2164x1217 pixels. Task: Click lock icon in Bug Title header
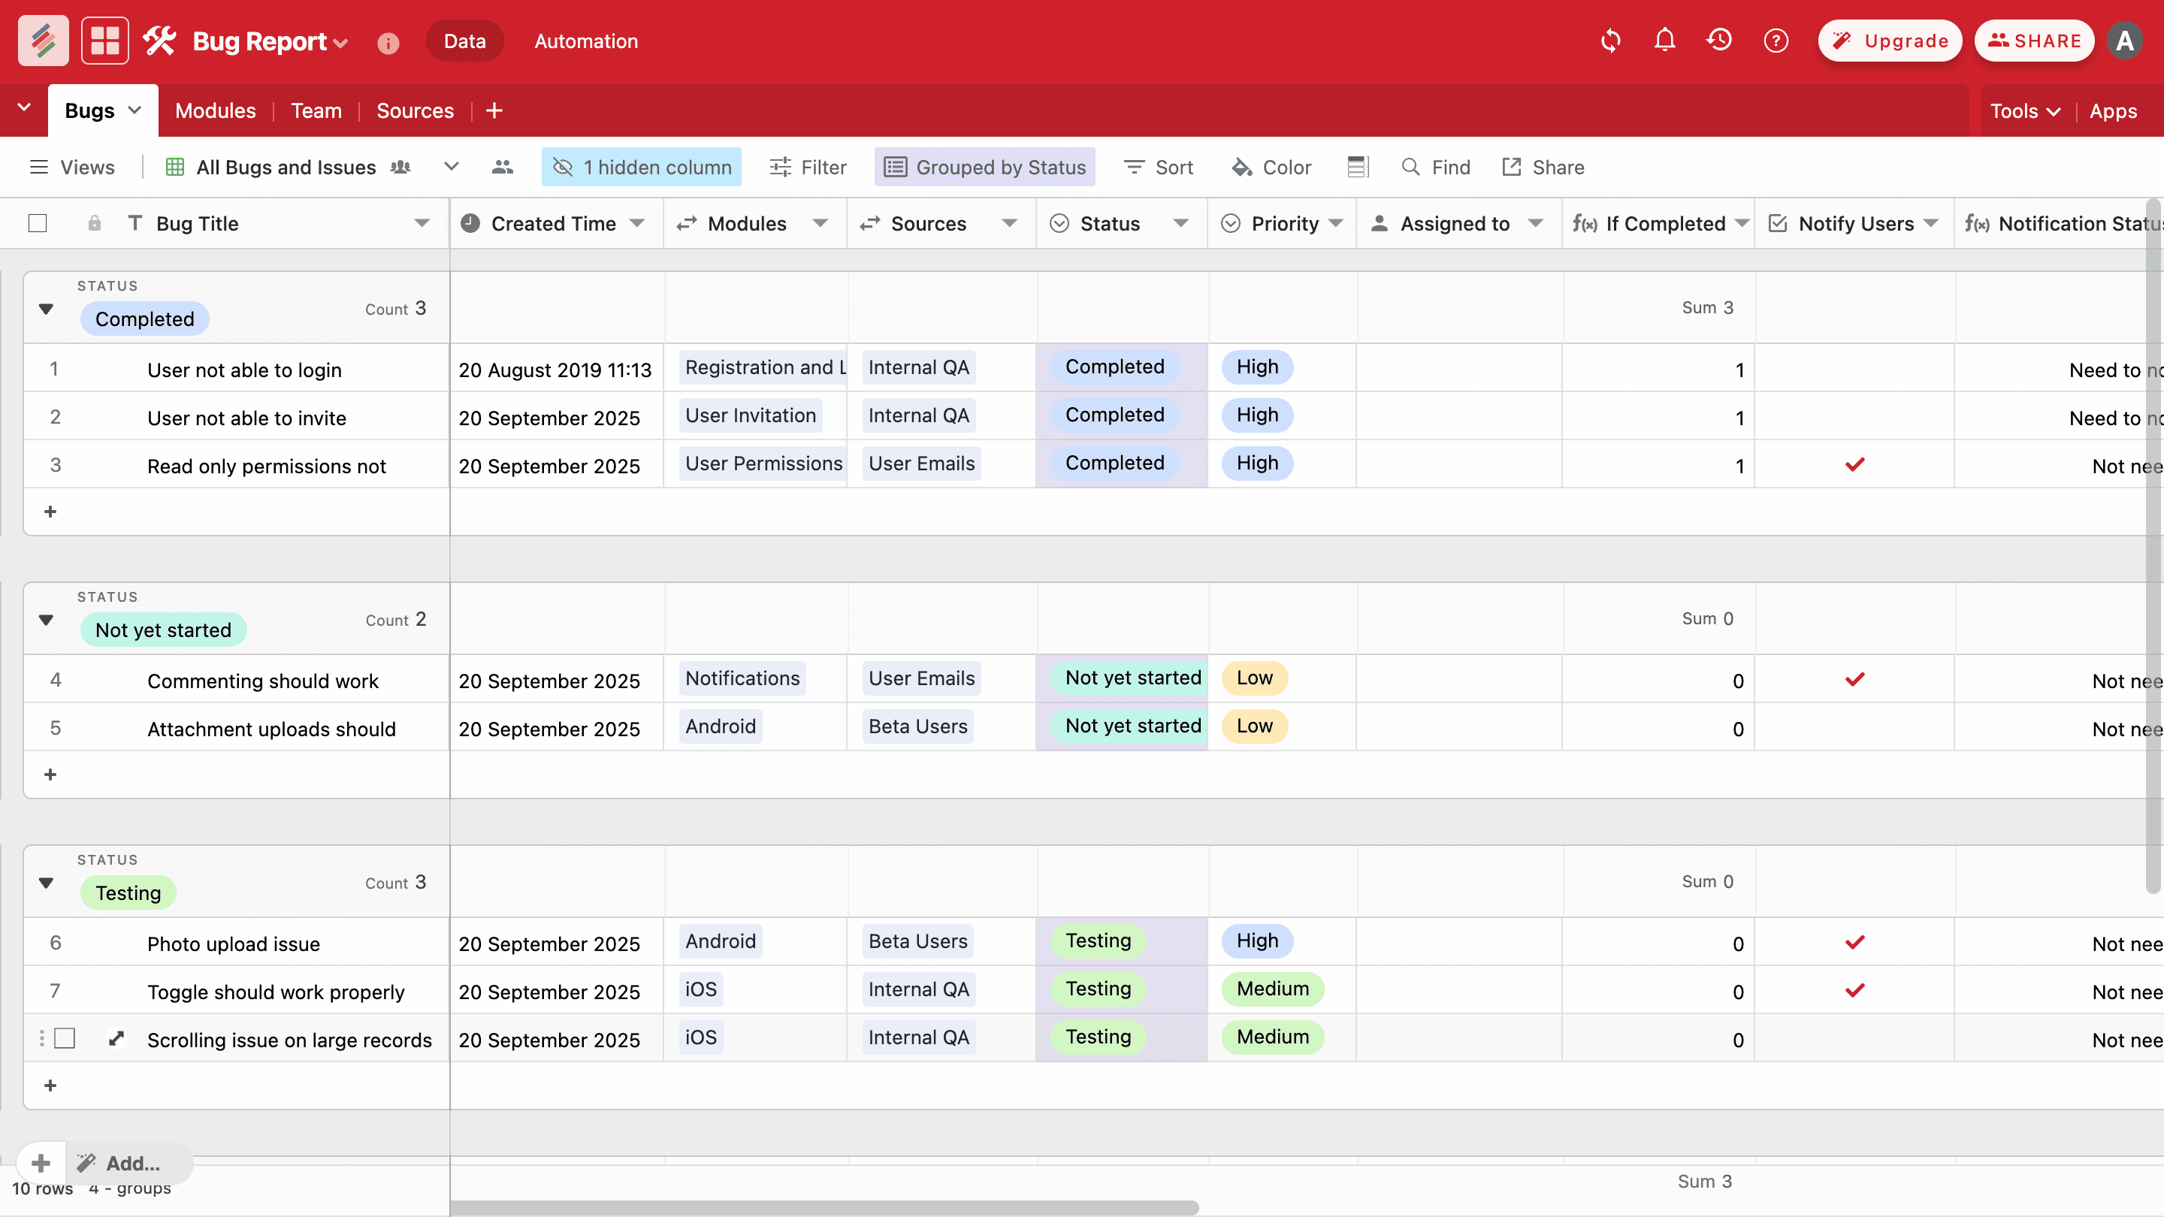94,222
